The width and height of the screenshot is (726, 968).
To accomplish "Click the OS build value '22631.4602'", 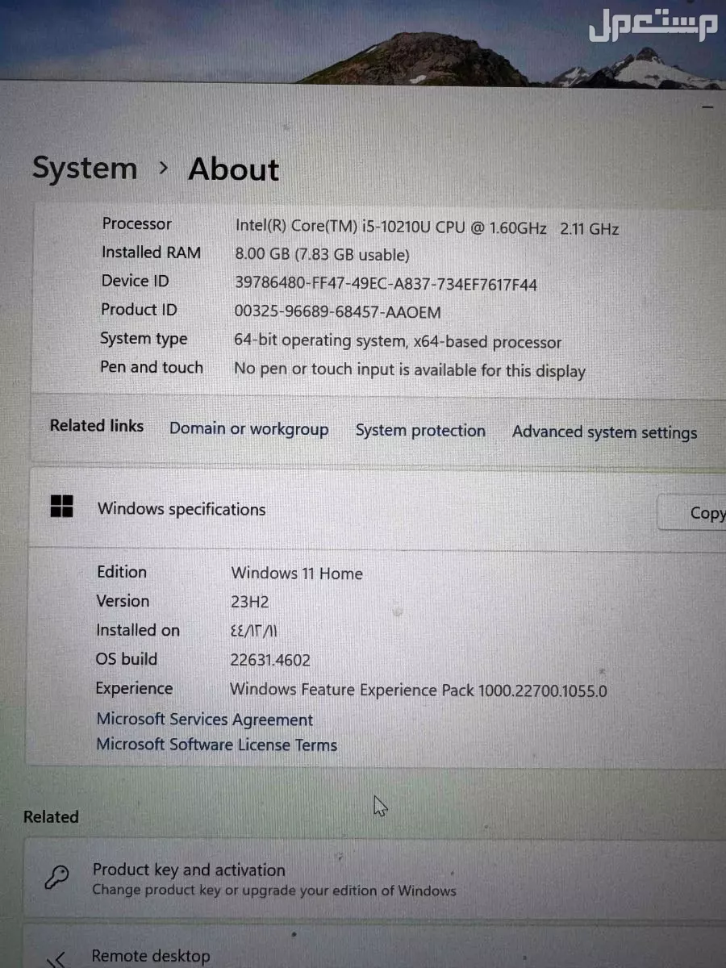I will point(269,661).
